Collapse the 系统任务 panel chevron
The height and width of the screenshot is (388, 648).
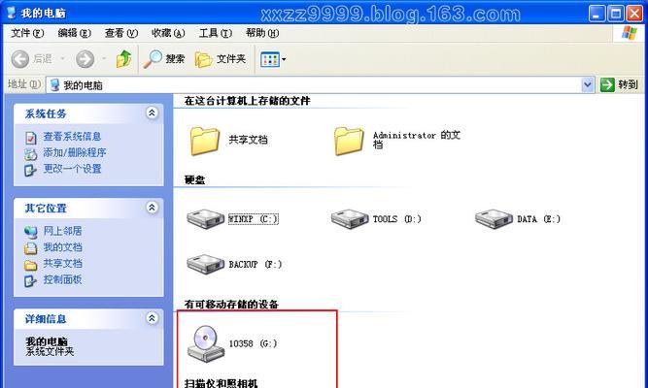pyautogui.click(x=152, y=113)
